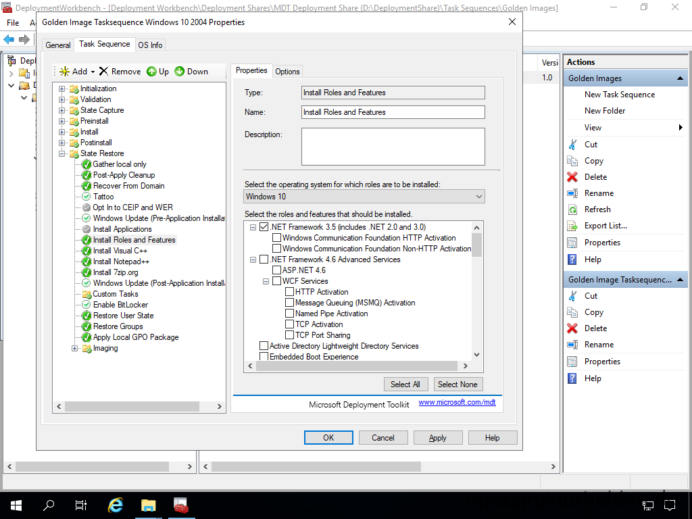Click the red Delete icon under Golden Images
The height and width of the screenshot is (519, 692).
572,177
